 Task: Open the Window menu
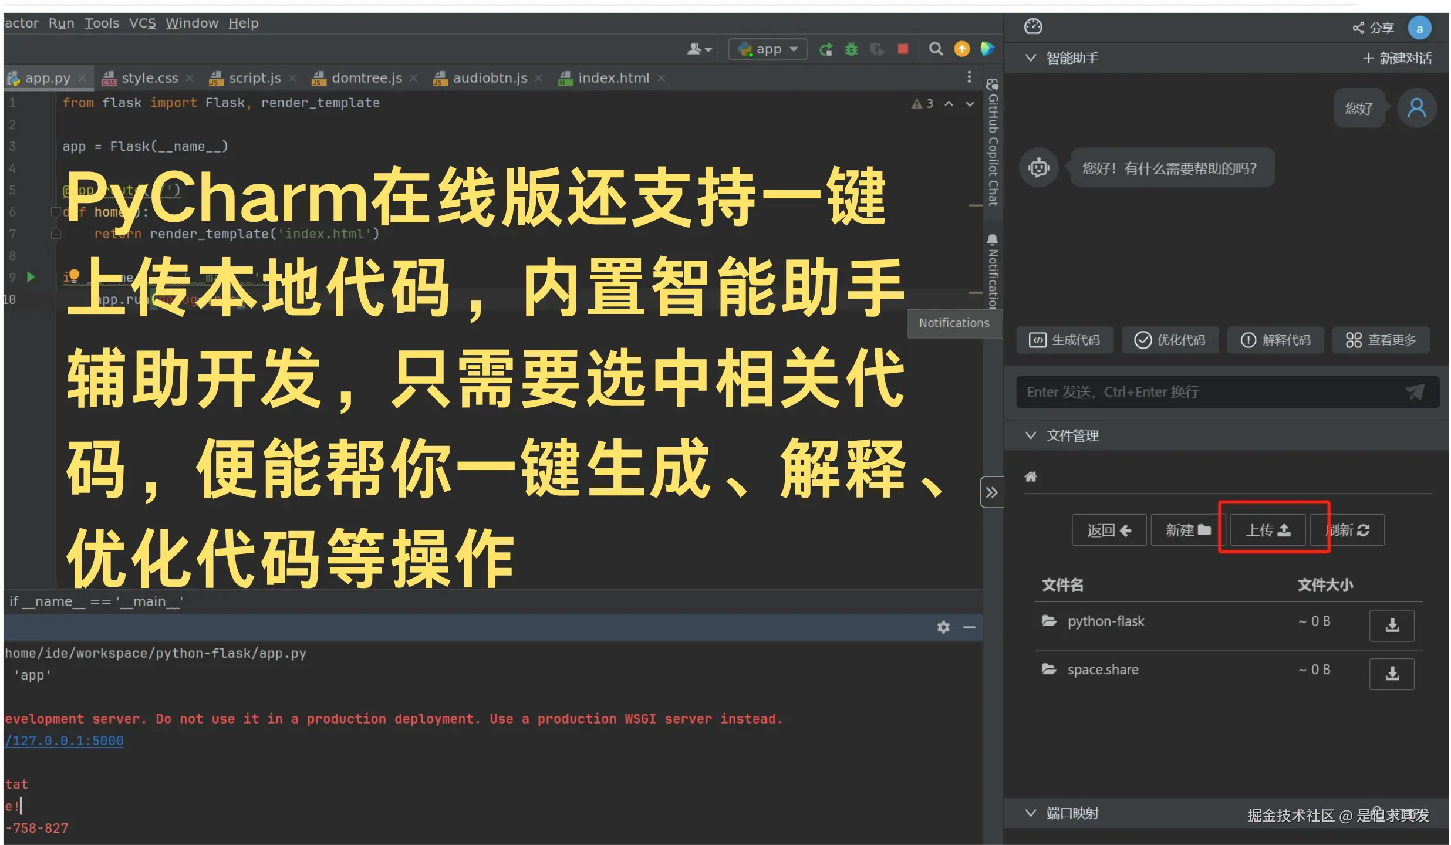tap(191, 23)
